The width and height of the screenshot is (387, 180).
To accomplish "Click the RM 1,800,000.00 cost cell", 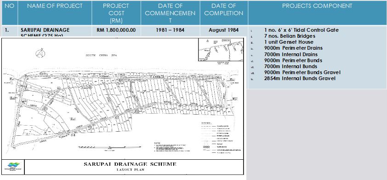I will pyautogui.click(x=116, y=30).
